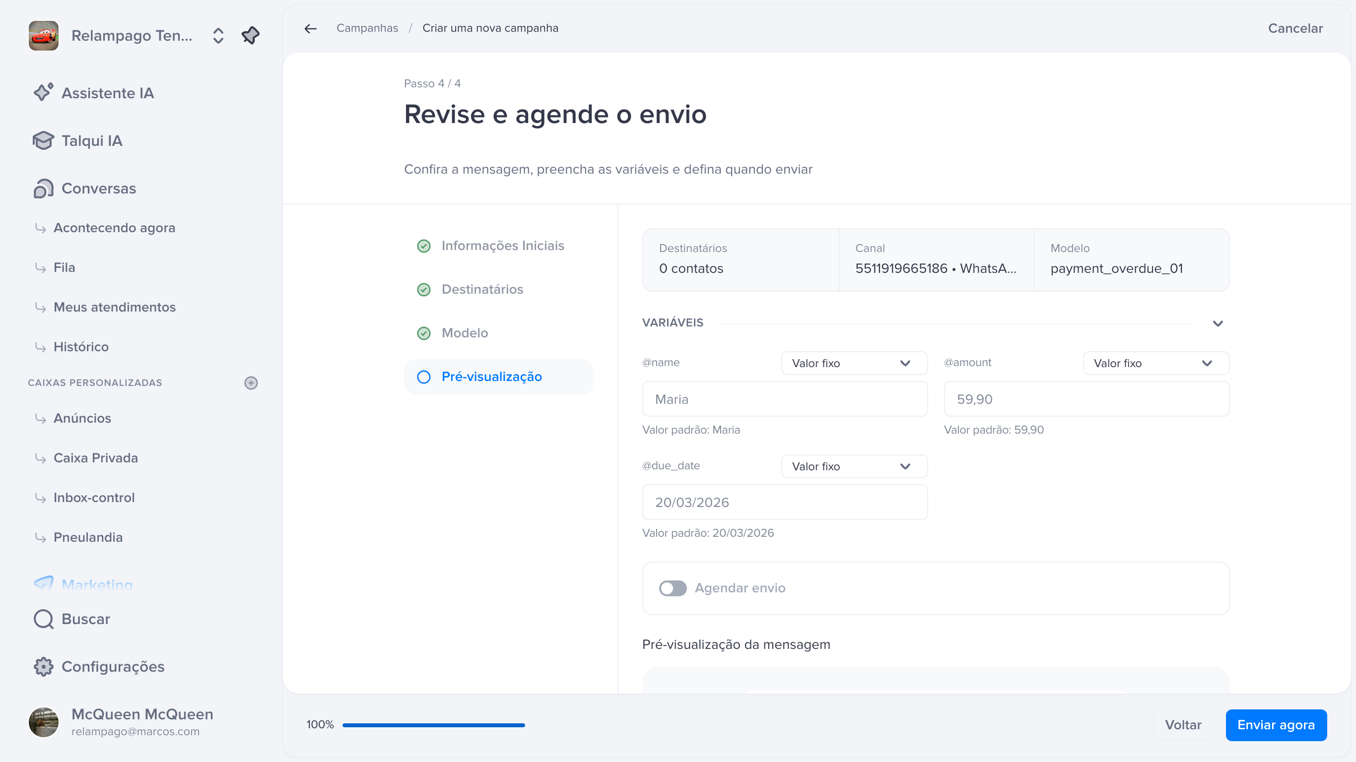Viewport: 1356px width, 762px height.
Task: Click the Voltar button
Action: click(x=1183, y=725)
